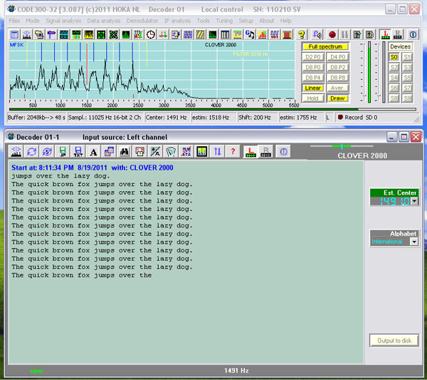Click the Full spectrum button
427x380 pixels.
pos(325,46)
